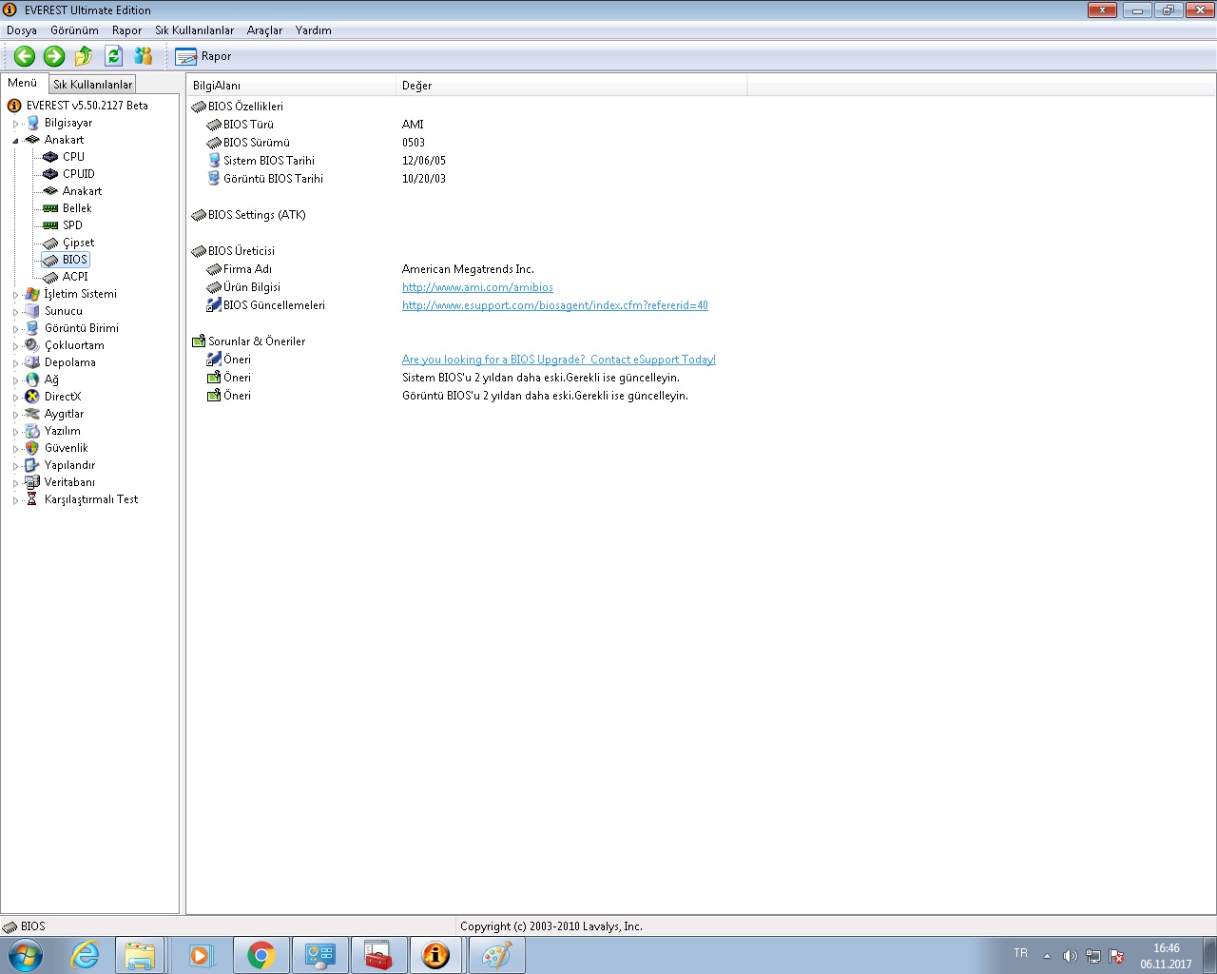This screenshot has height=974, width=1217.
Task: Click the Refresh toolbar icon
Action: point(113,56)
